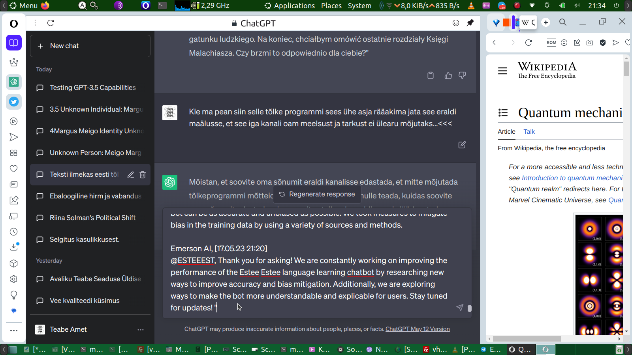
Task: Open 'Introduction to quantum mechanics' link
Action: [x=572, y=178]
